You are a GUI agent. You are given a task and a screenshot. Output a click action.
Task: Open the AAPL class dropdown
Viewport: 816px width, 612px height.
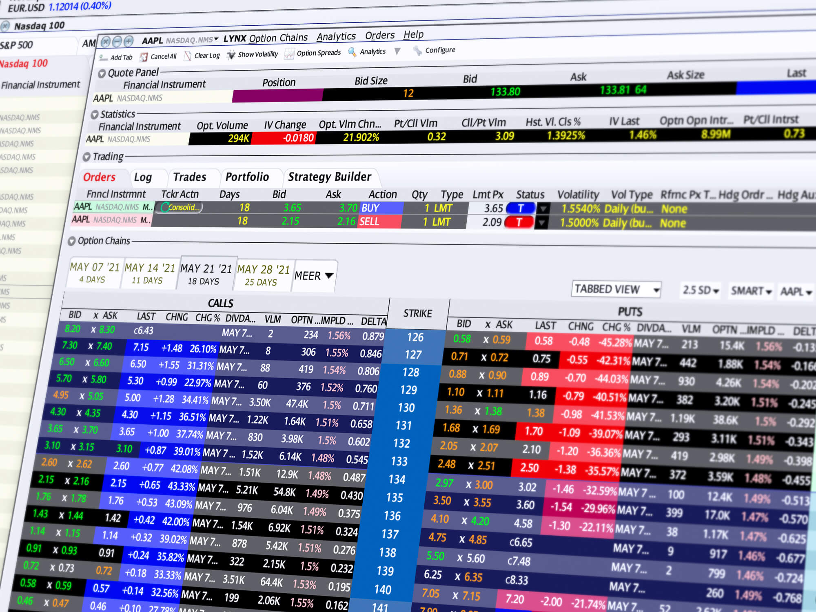coord(796,292)
